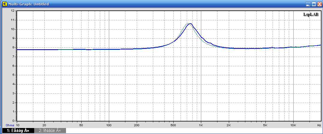Click the Multi-Graph: Untitled title text
This screenshot has width=323, height=134.
pyautogui.click(x=28, y=4)
